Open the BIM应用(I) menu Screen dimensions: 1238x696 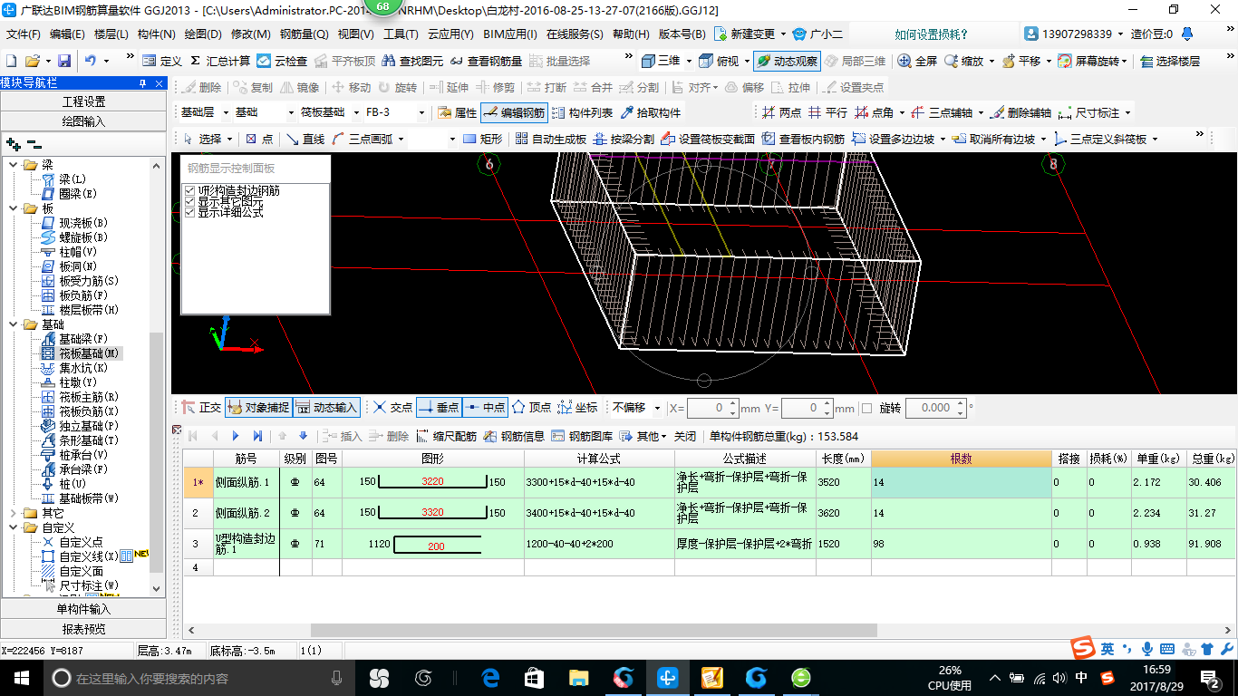click(x=510, y=34)
